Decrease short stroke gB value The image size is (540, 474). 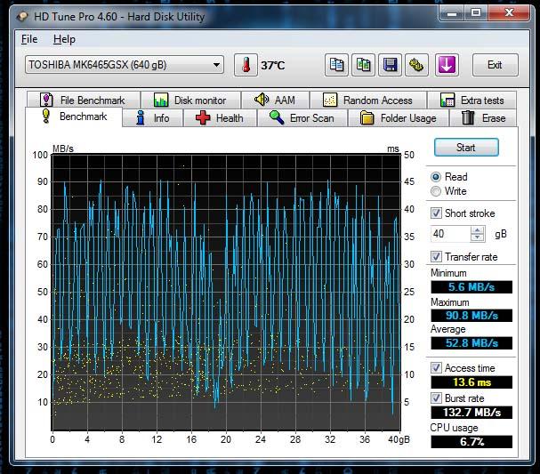478,237
